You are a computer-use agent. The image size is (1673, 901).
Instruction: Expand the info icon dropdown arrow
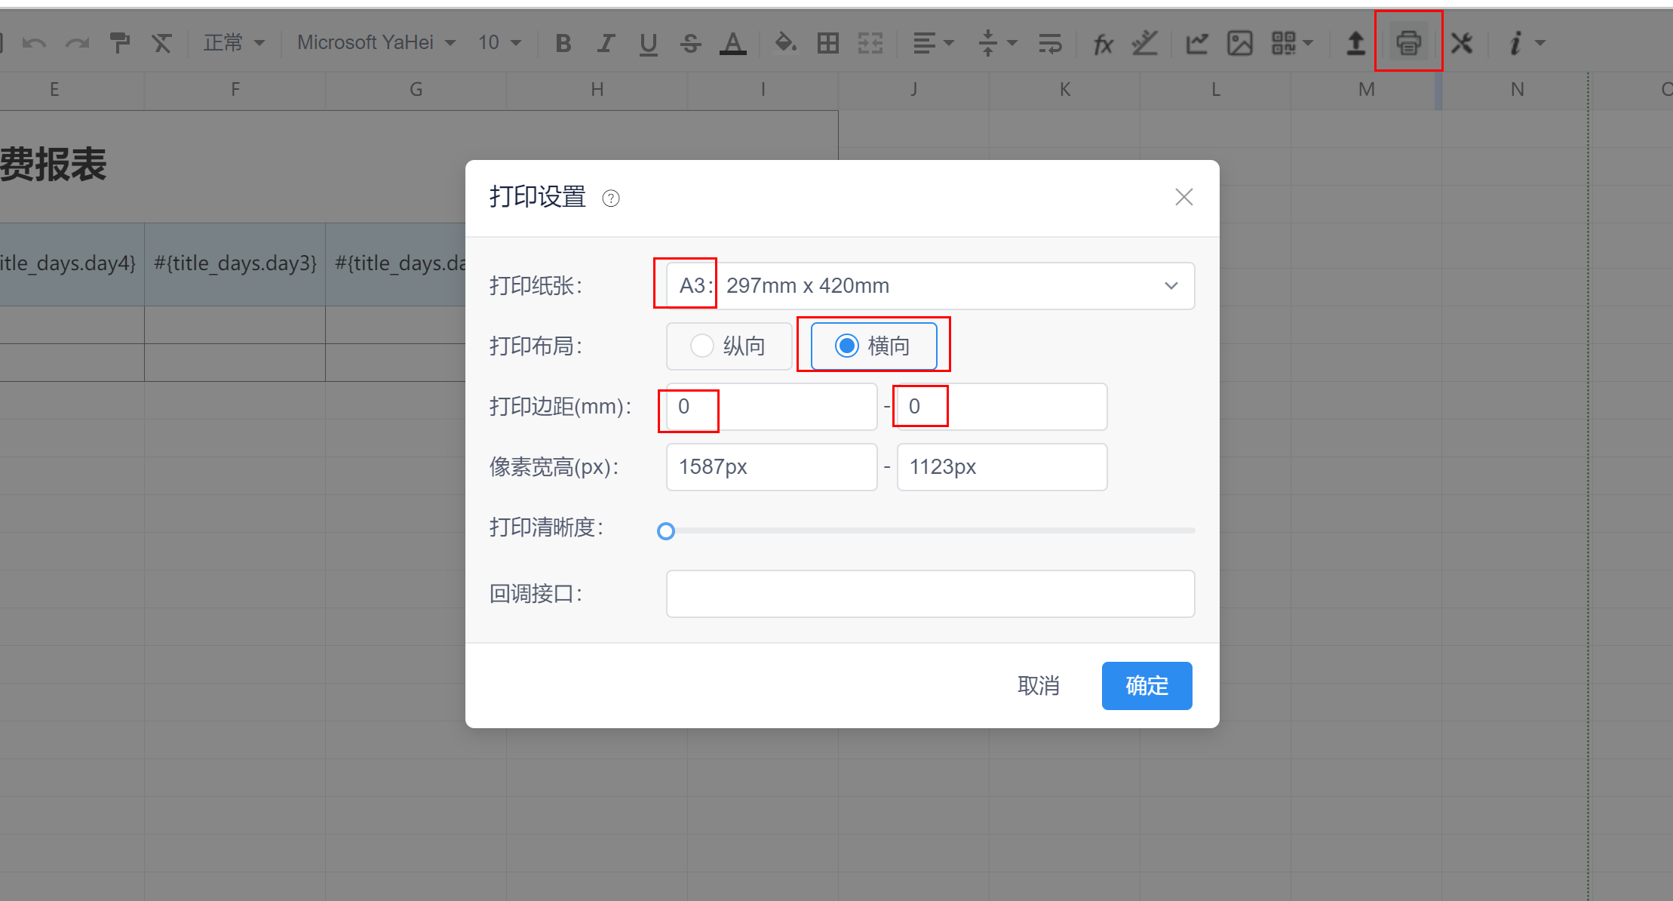1539,43
